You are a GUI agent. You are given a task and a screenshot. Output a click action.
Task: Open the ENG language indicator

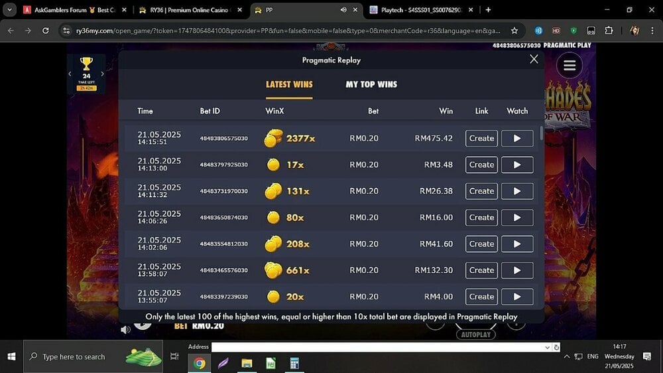point(593,356)
